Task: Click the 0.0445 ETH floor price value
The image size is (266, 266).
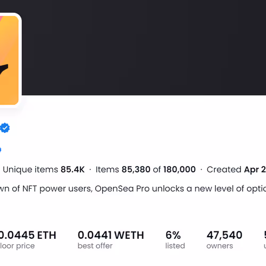Action: tap(28, 235)
